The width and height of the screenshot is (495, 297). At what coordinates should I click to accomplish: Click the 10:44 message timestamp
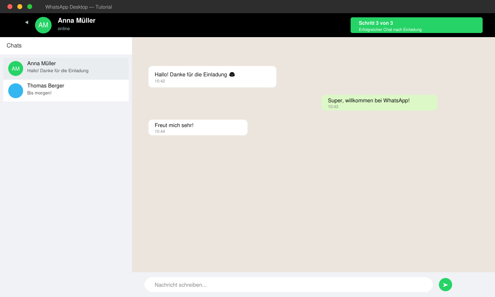pyautogui.click(x=160, y=132)
